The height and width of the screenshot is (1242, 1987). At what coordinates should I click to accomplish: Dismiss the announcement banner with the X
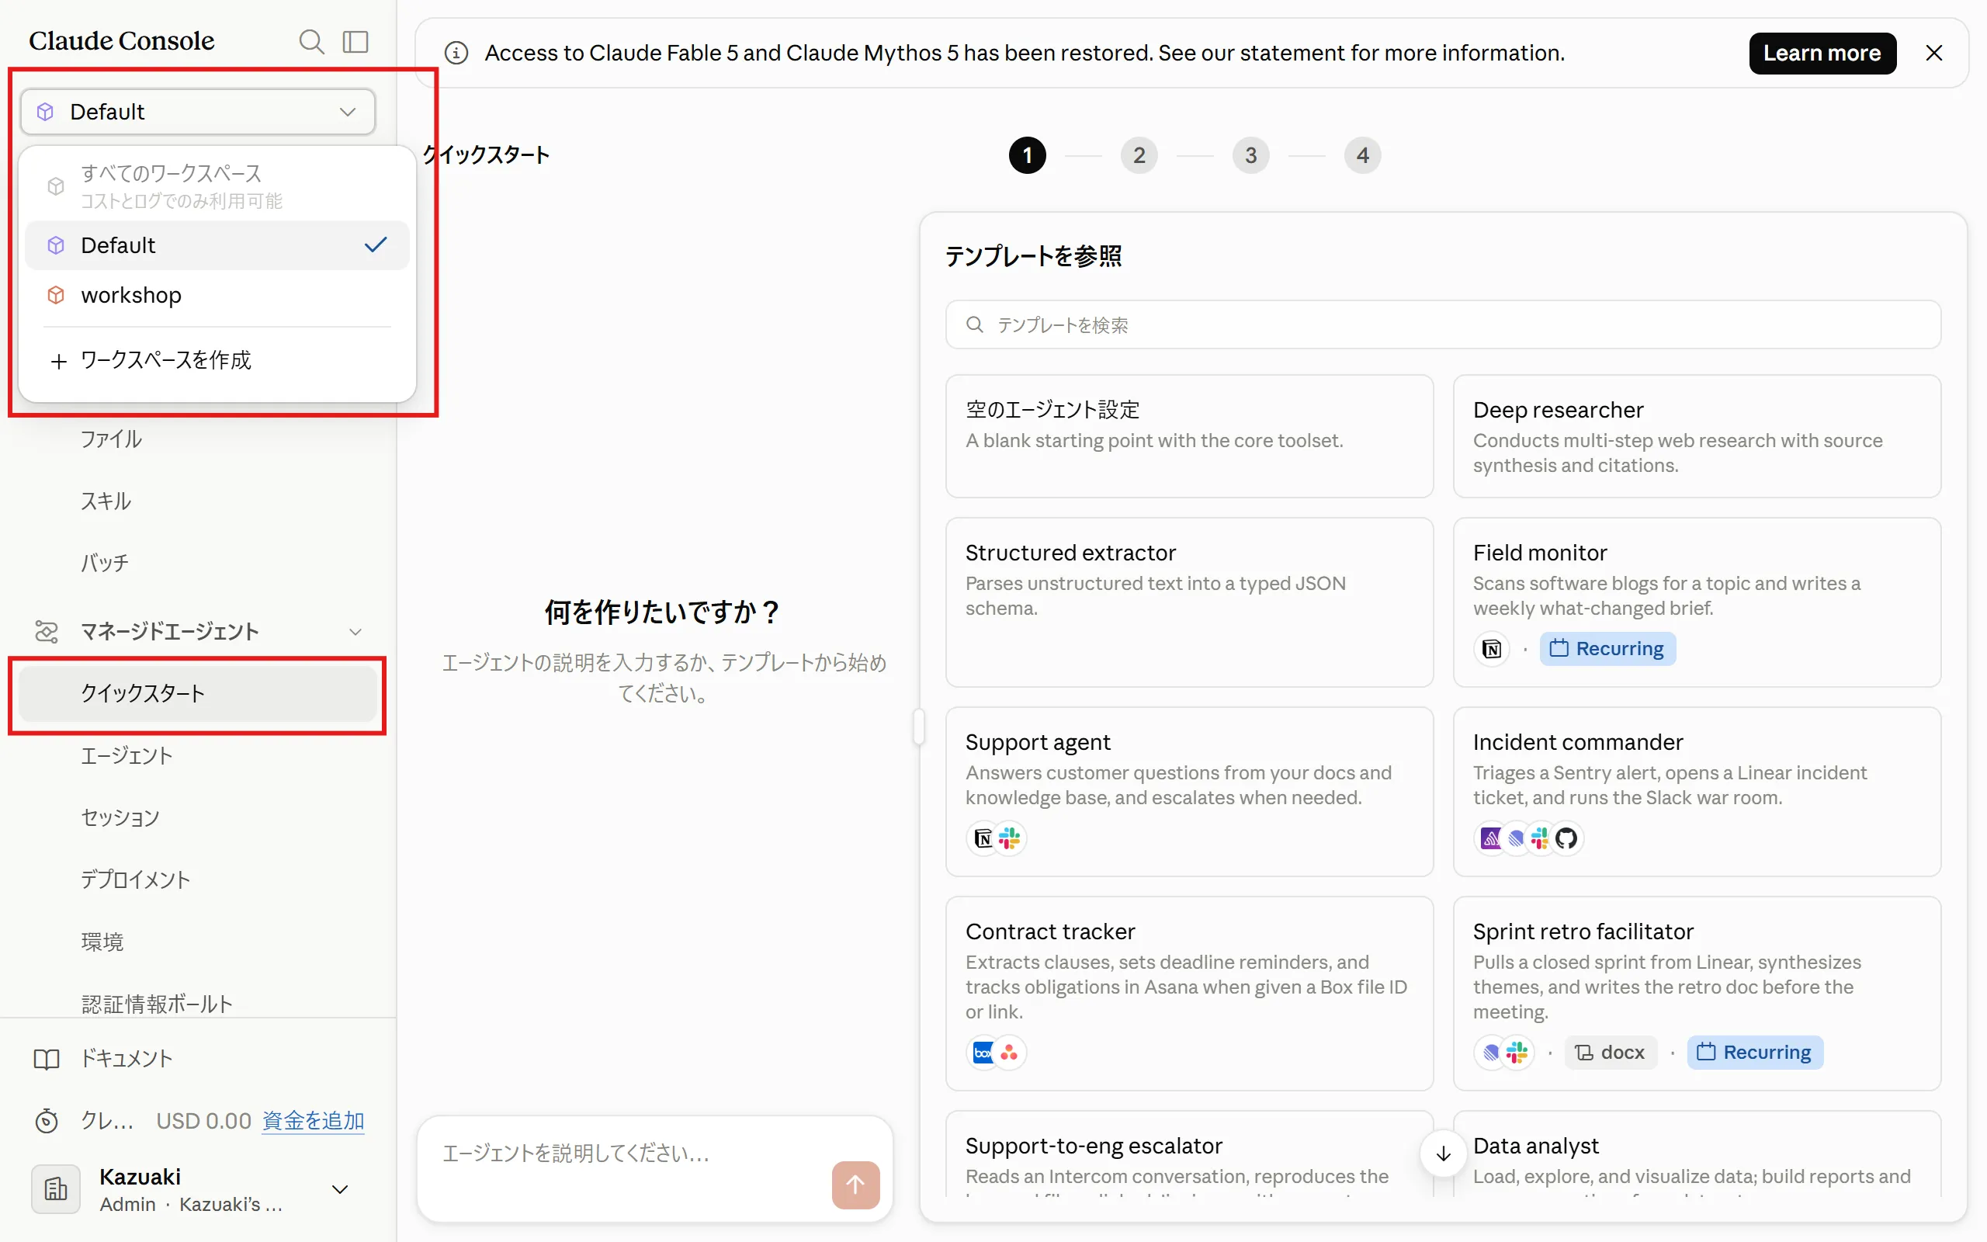1933,54
